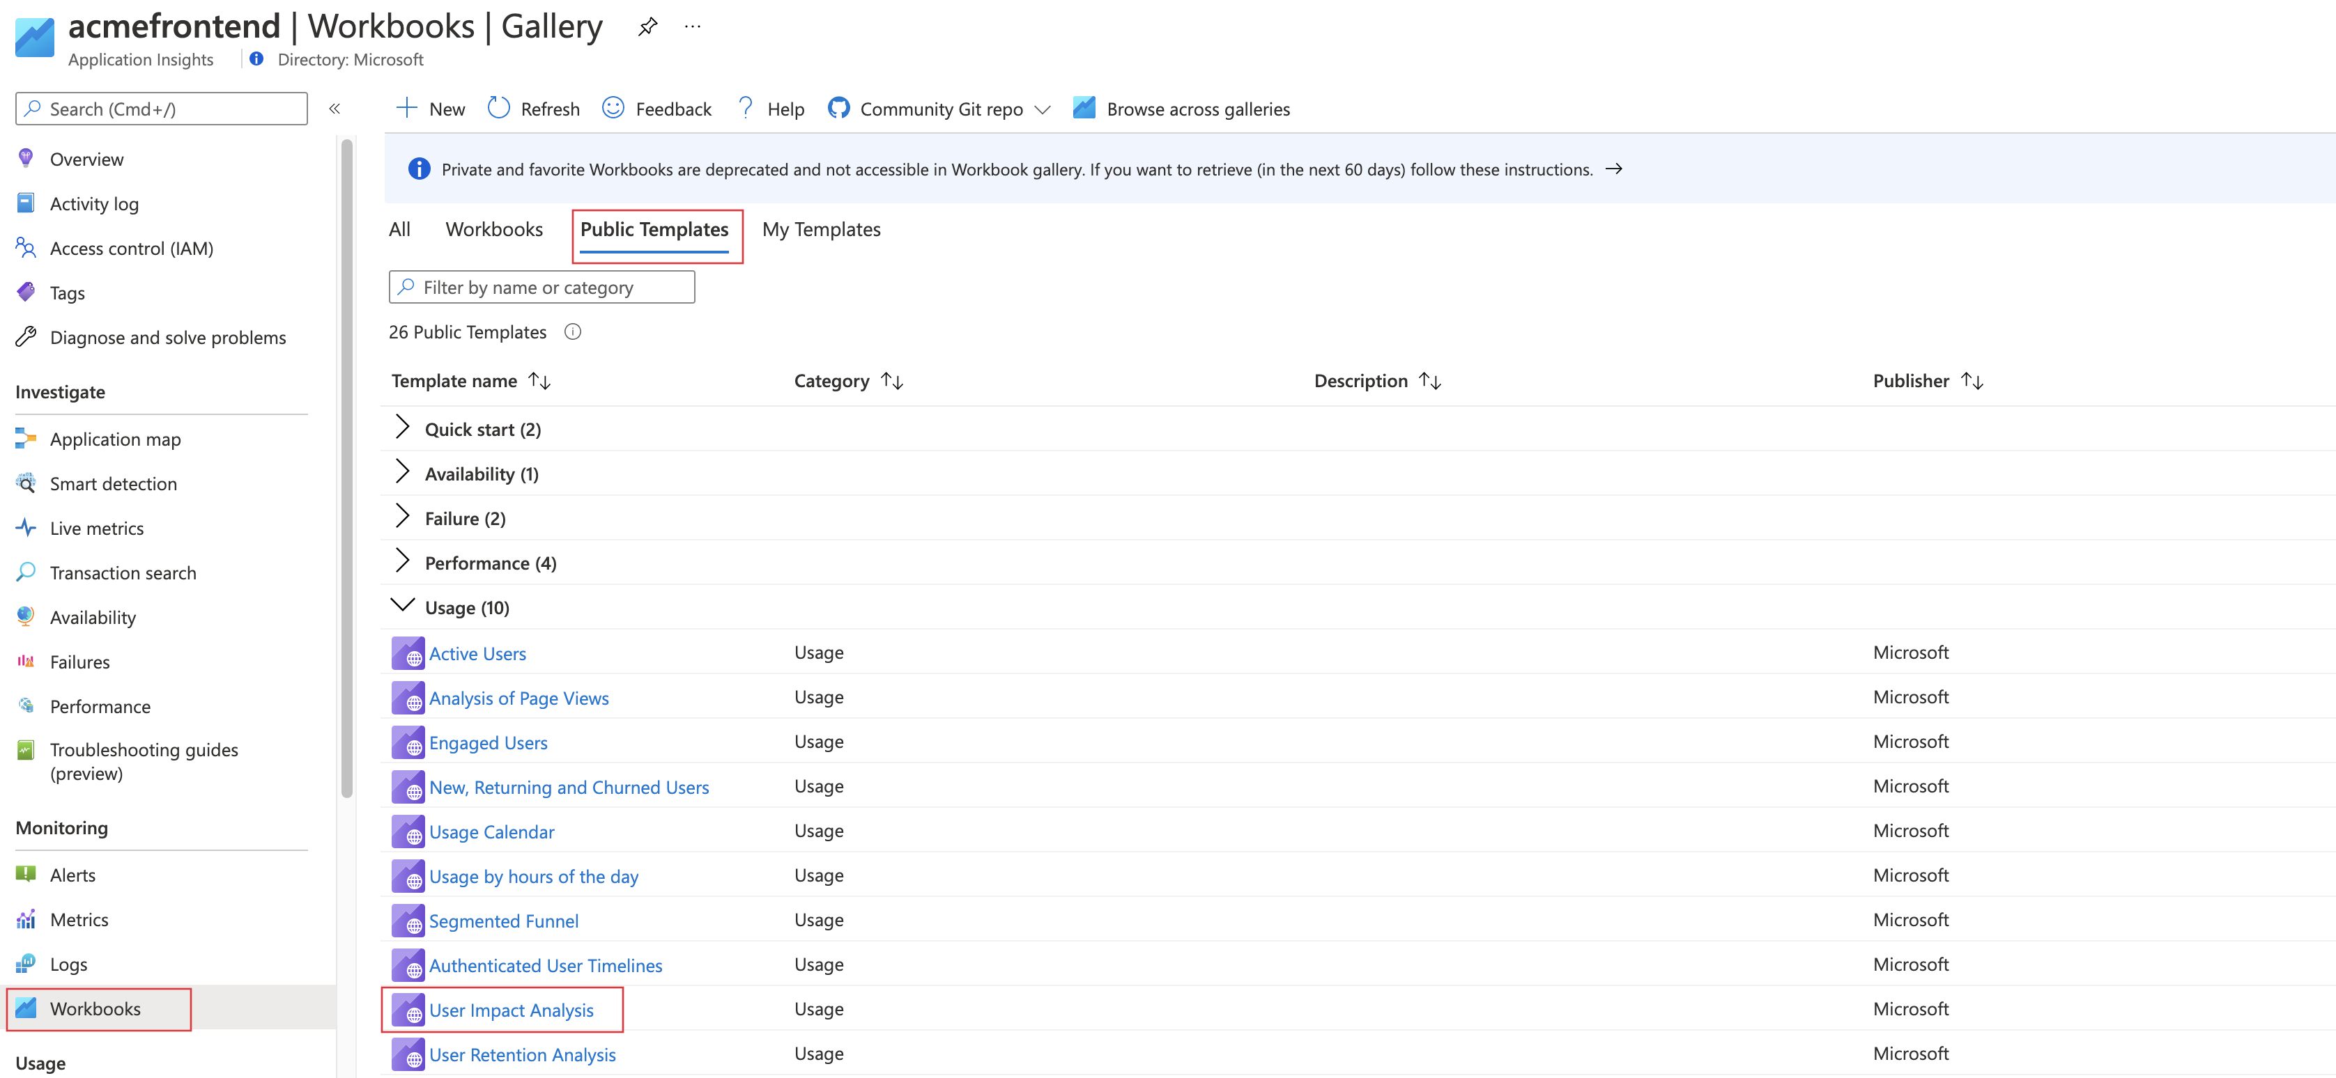This screenshot has height=1078, width=2336.
Task: Collapse the left sidebar with double chevron
Action: [x=335, y=109]
